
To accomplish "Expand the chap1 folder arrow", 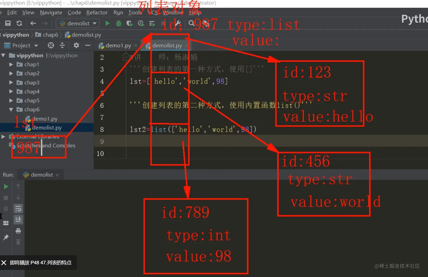I will pos(11,65).
